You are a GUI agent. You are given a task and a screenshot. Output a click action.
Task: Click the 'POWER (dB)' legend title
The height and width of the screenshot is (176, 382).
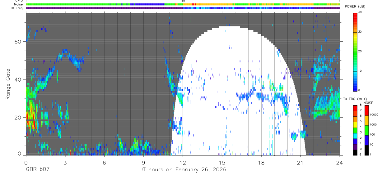point(355,7)
